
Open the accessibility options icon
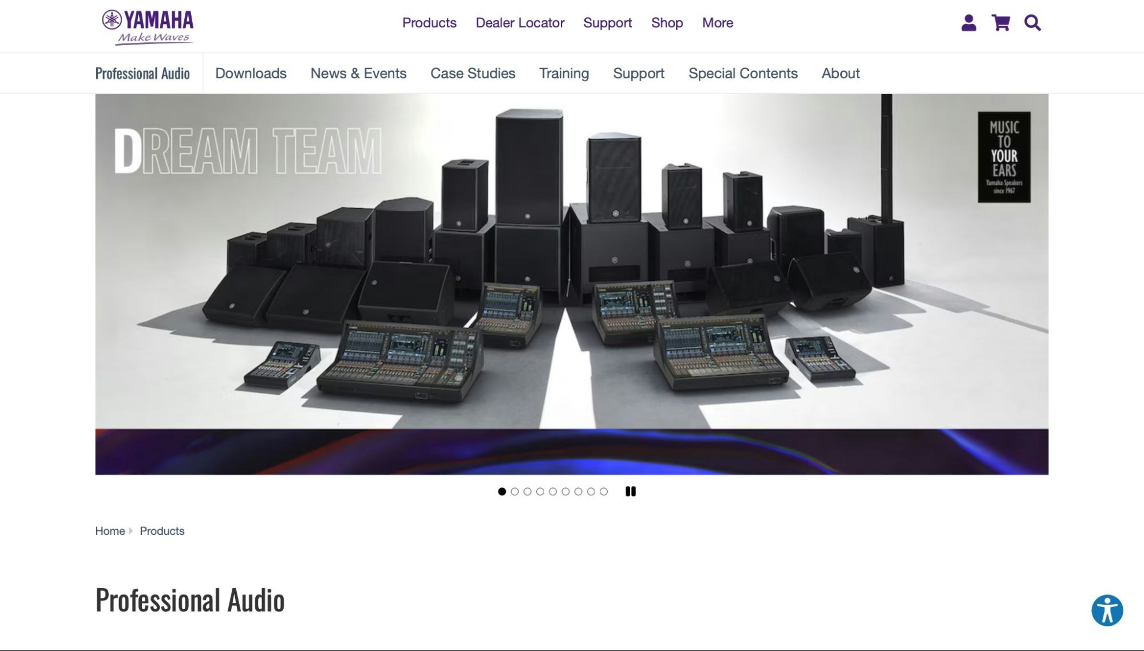pyautogui.click(x=1107, y=610)
